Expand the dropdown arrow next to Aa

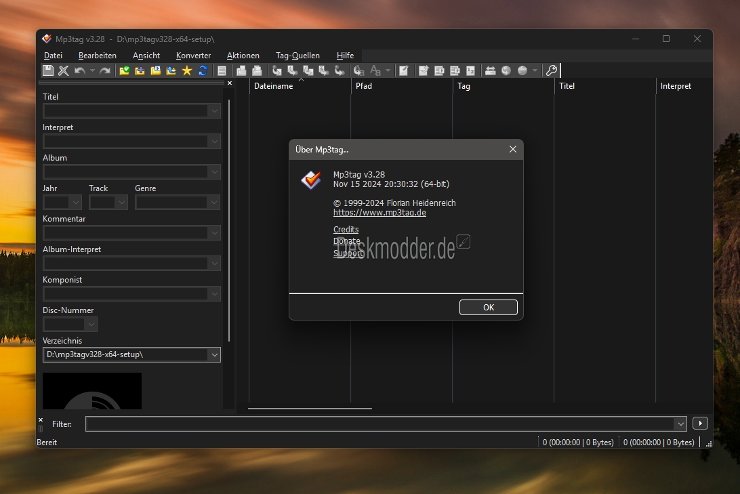pos(388,70)
